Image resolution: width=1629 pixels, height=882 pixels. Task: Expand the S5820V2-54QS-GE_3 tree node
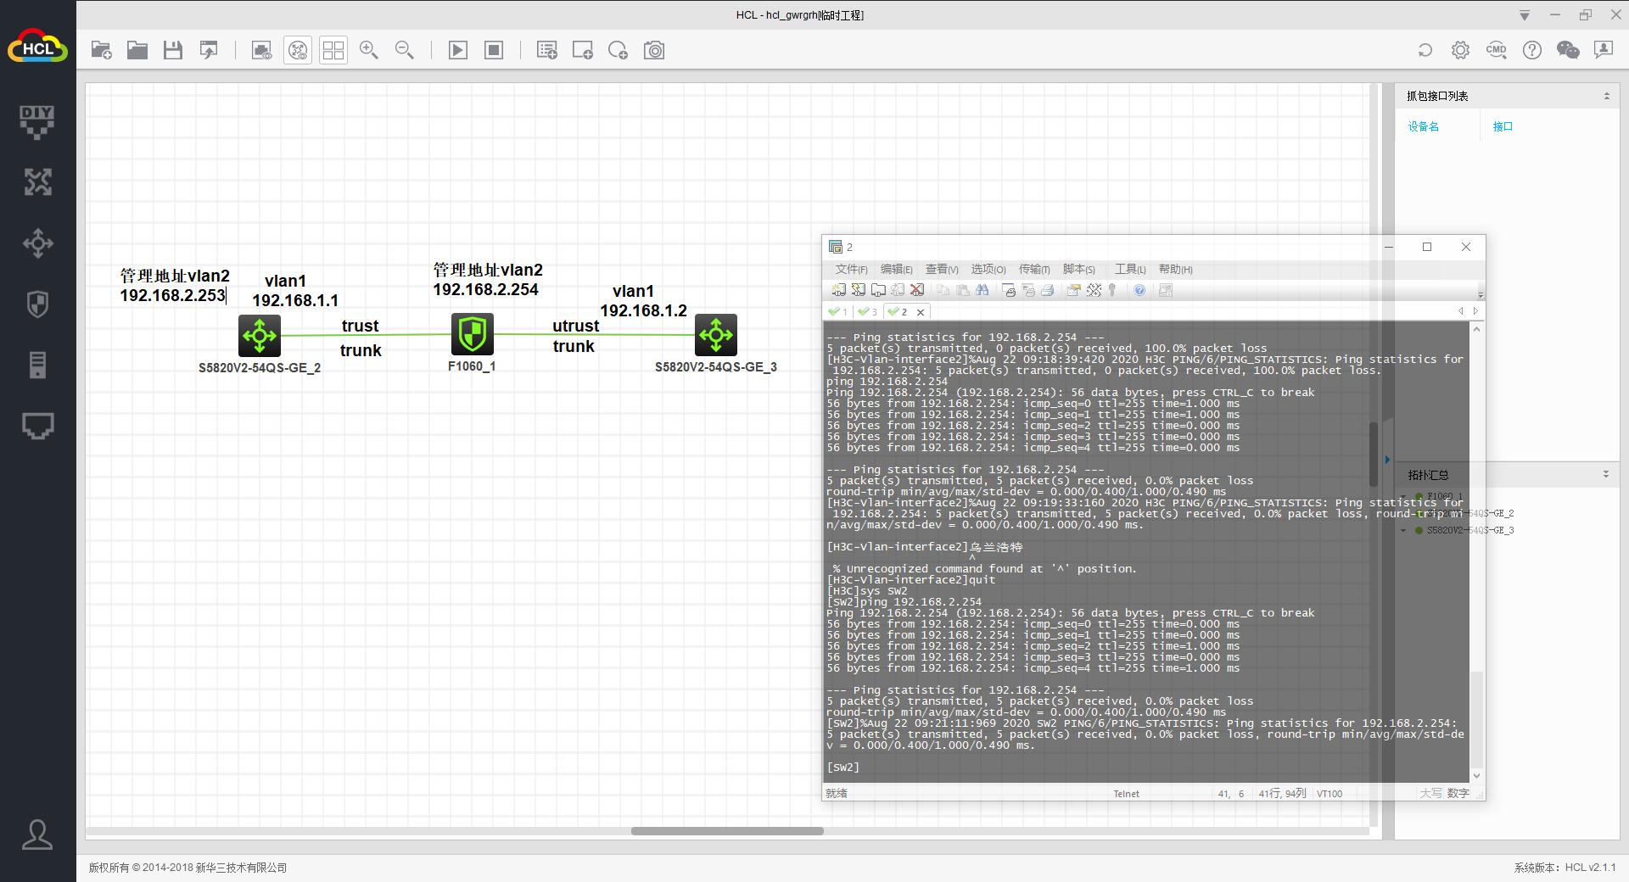point(1403,530)
